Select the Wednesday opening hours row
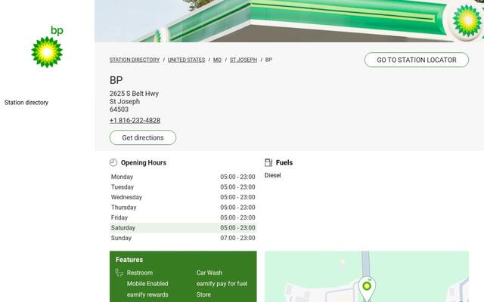The image size is (484, 302). (183, 197)
